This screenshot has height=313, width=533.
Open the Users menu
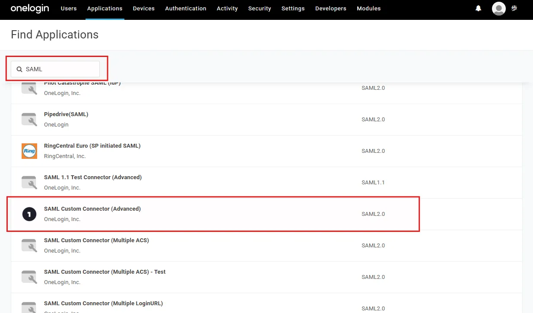[69, 9]
